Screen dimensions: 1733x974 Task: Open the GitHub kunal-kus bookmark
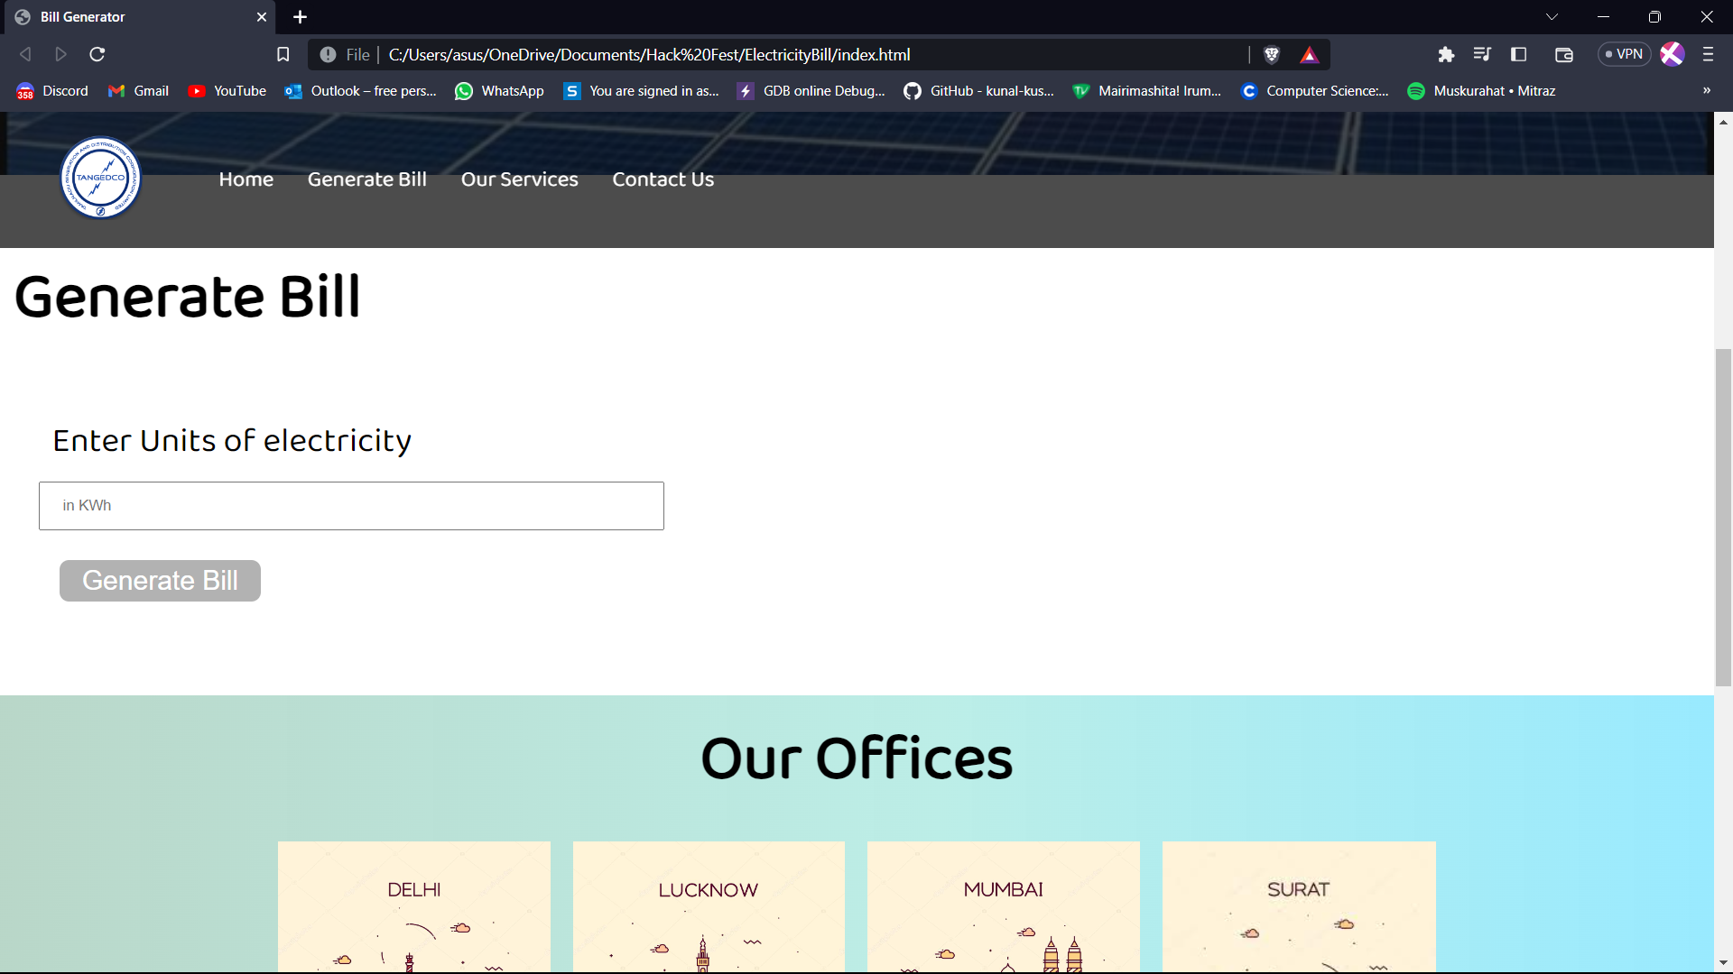pyautogui.click(x=978, y=91)
